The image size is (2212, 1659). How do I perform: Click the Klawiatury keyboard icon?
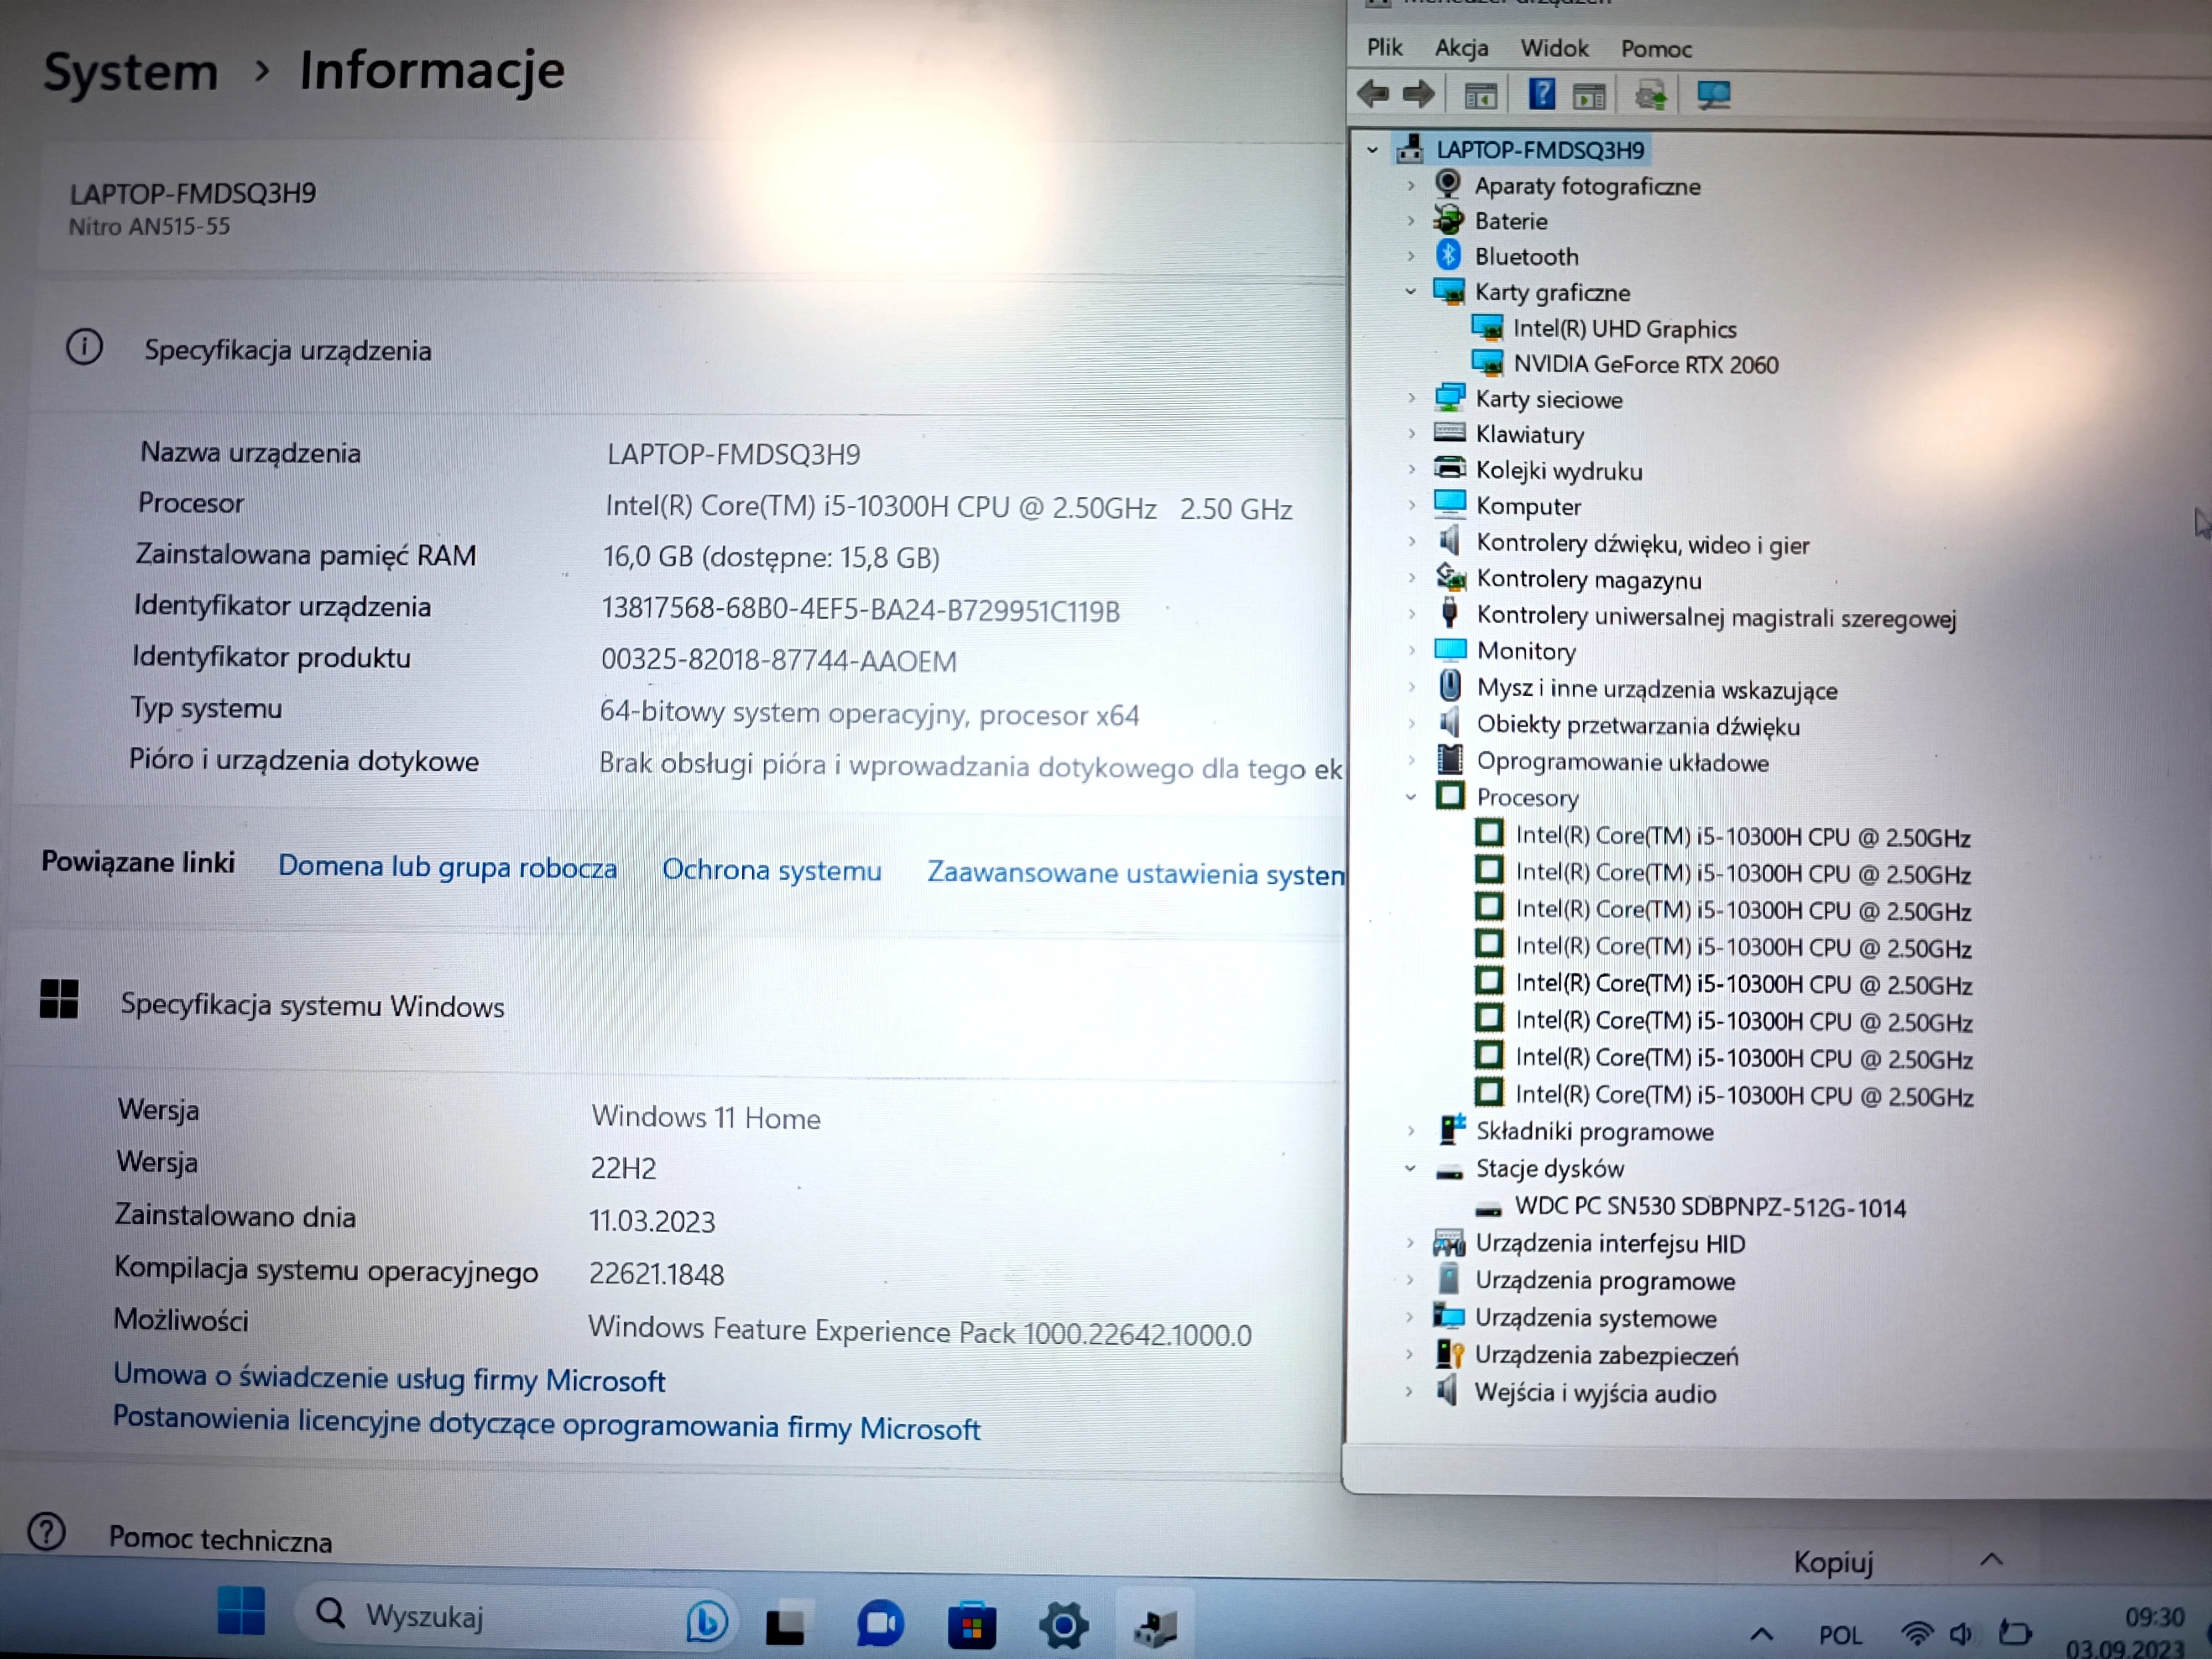pos(1449,433)
